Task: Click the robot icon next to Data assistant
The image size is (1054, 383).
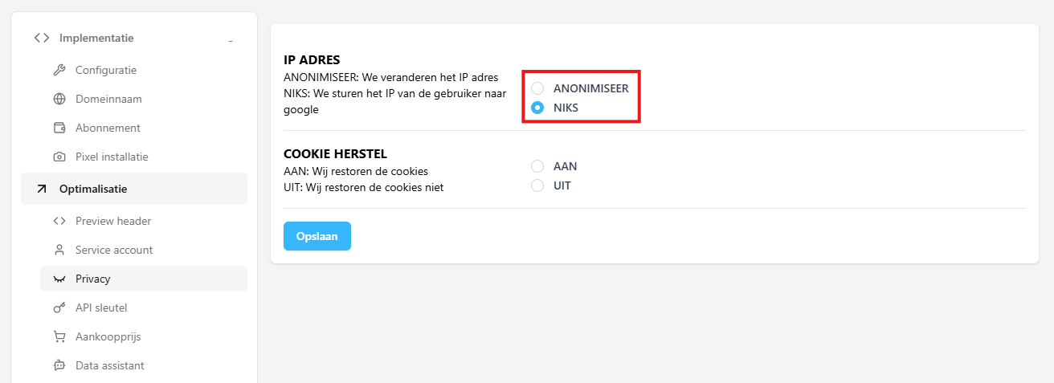Action: pyautogui.click(x=59, y=365)
